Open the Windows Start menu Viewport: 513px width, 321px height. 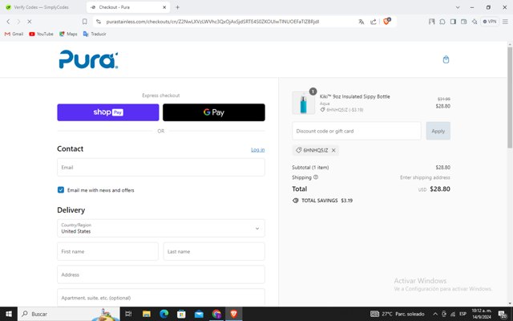click(x=9, y=314)
